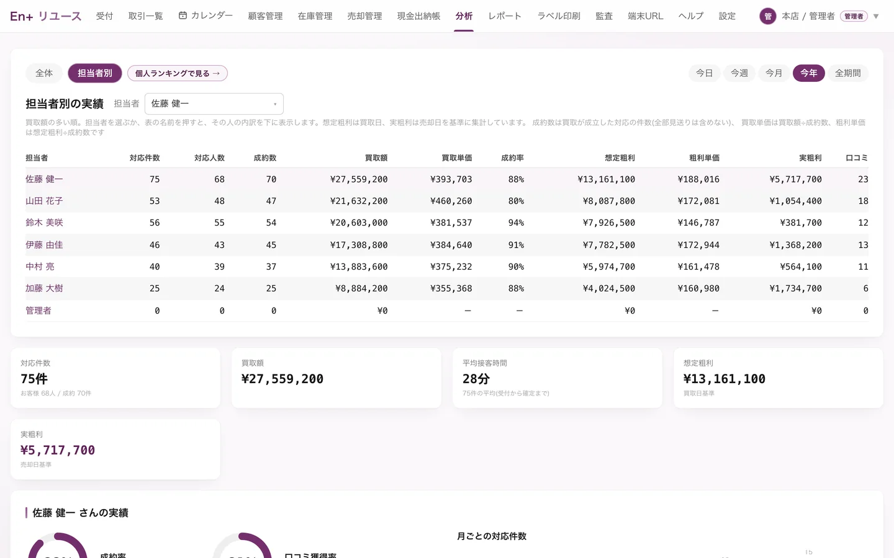
Task: Select the 分析 menu tab
Action: click(x=464, y=16)
